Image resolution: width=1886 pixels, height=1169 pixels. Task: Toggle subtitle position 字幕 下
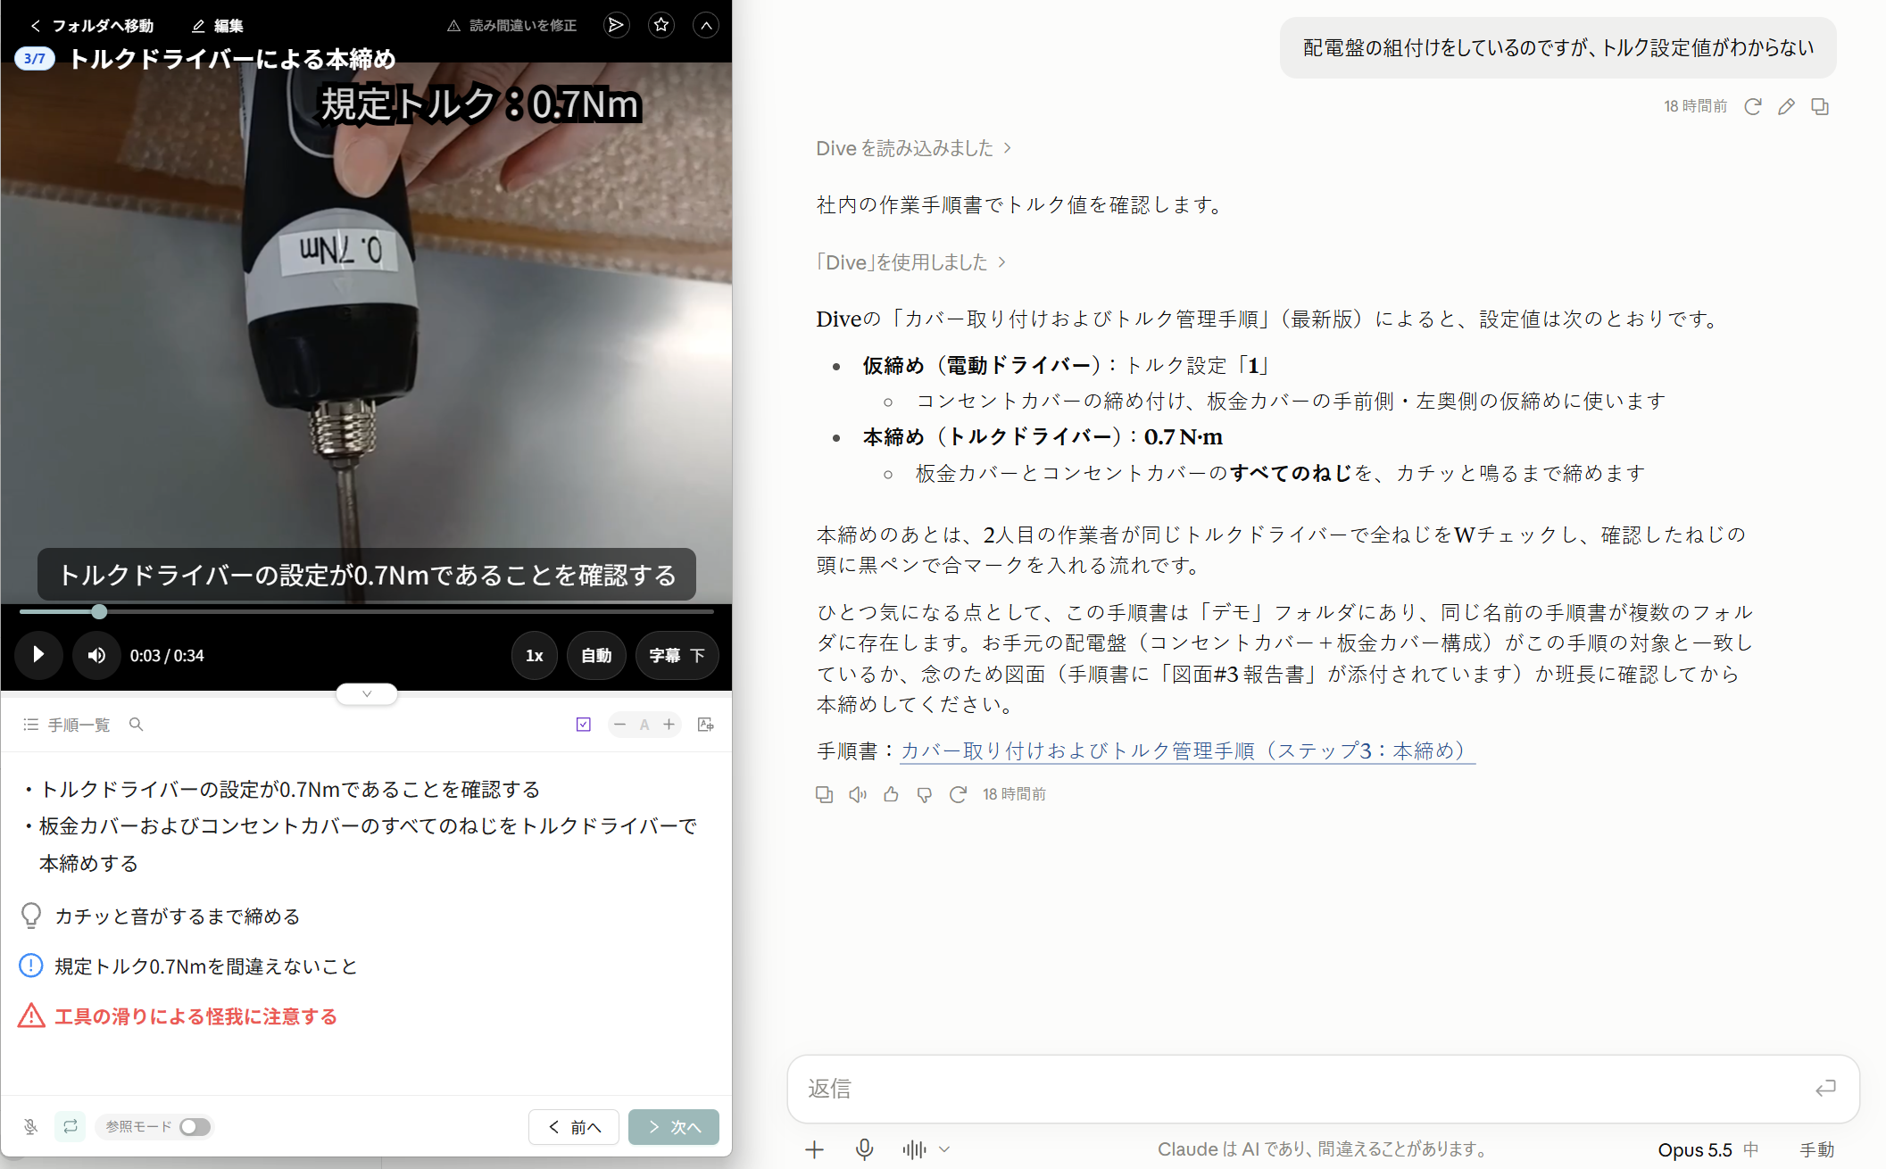[677, 655]
